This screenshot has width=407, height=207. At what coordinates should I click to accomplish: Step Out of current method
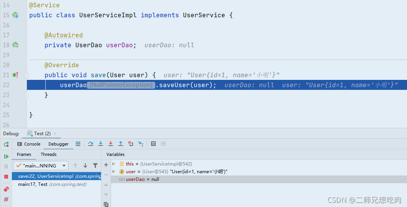click(121, 144)
